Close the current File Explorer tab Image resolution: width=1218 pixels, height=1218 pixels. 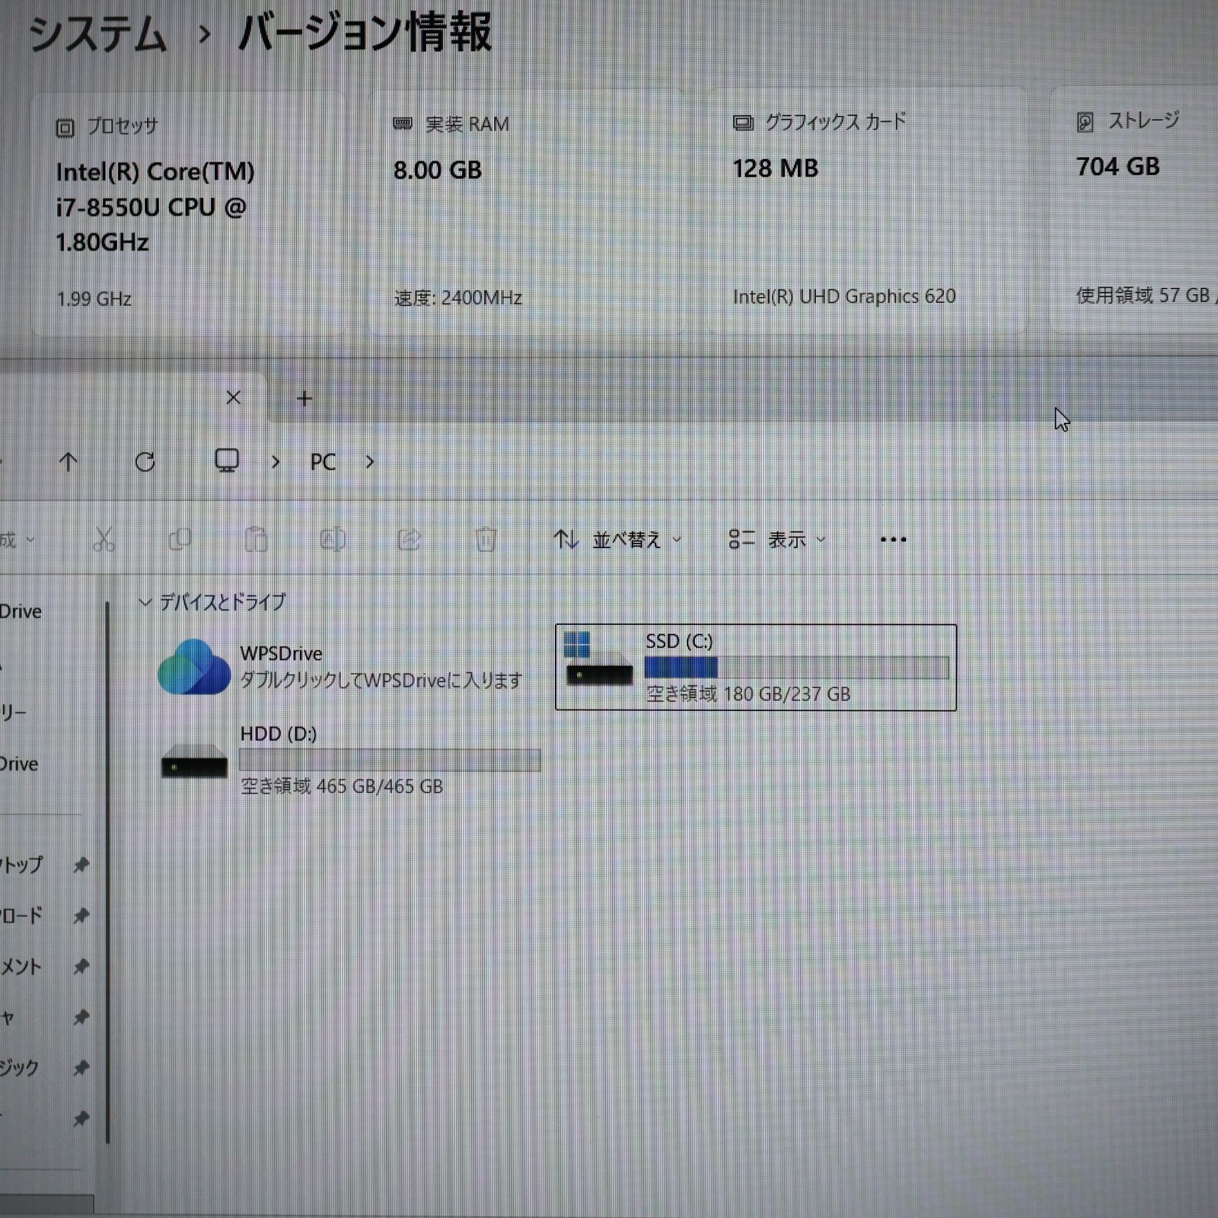point(234,397)
